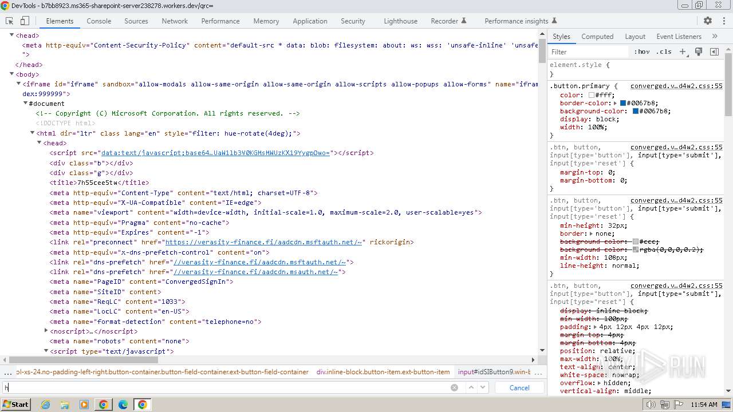733x412 pixels.
Task: Open the color #fff swatch picker
Action: [x=592, y=95]
